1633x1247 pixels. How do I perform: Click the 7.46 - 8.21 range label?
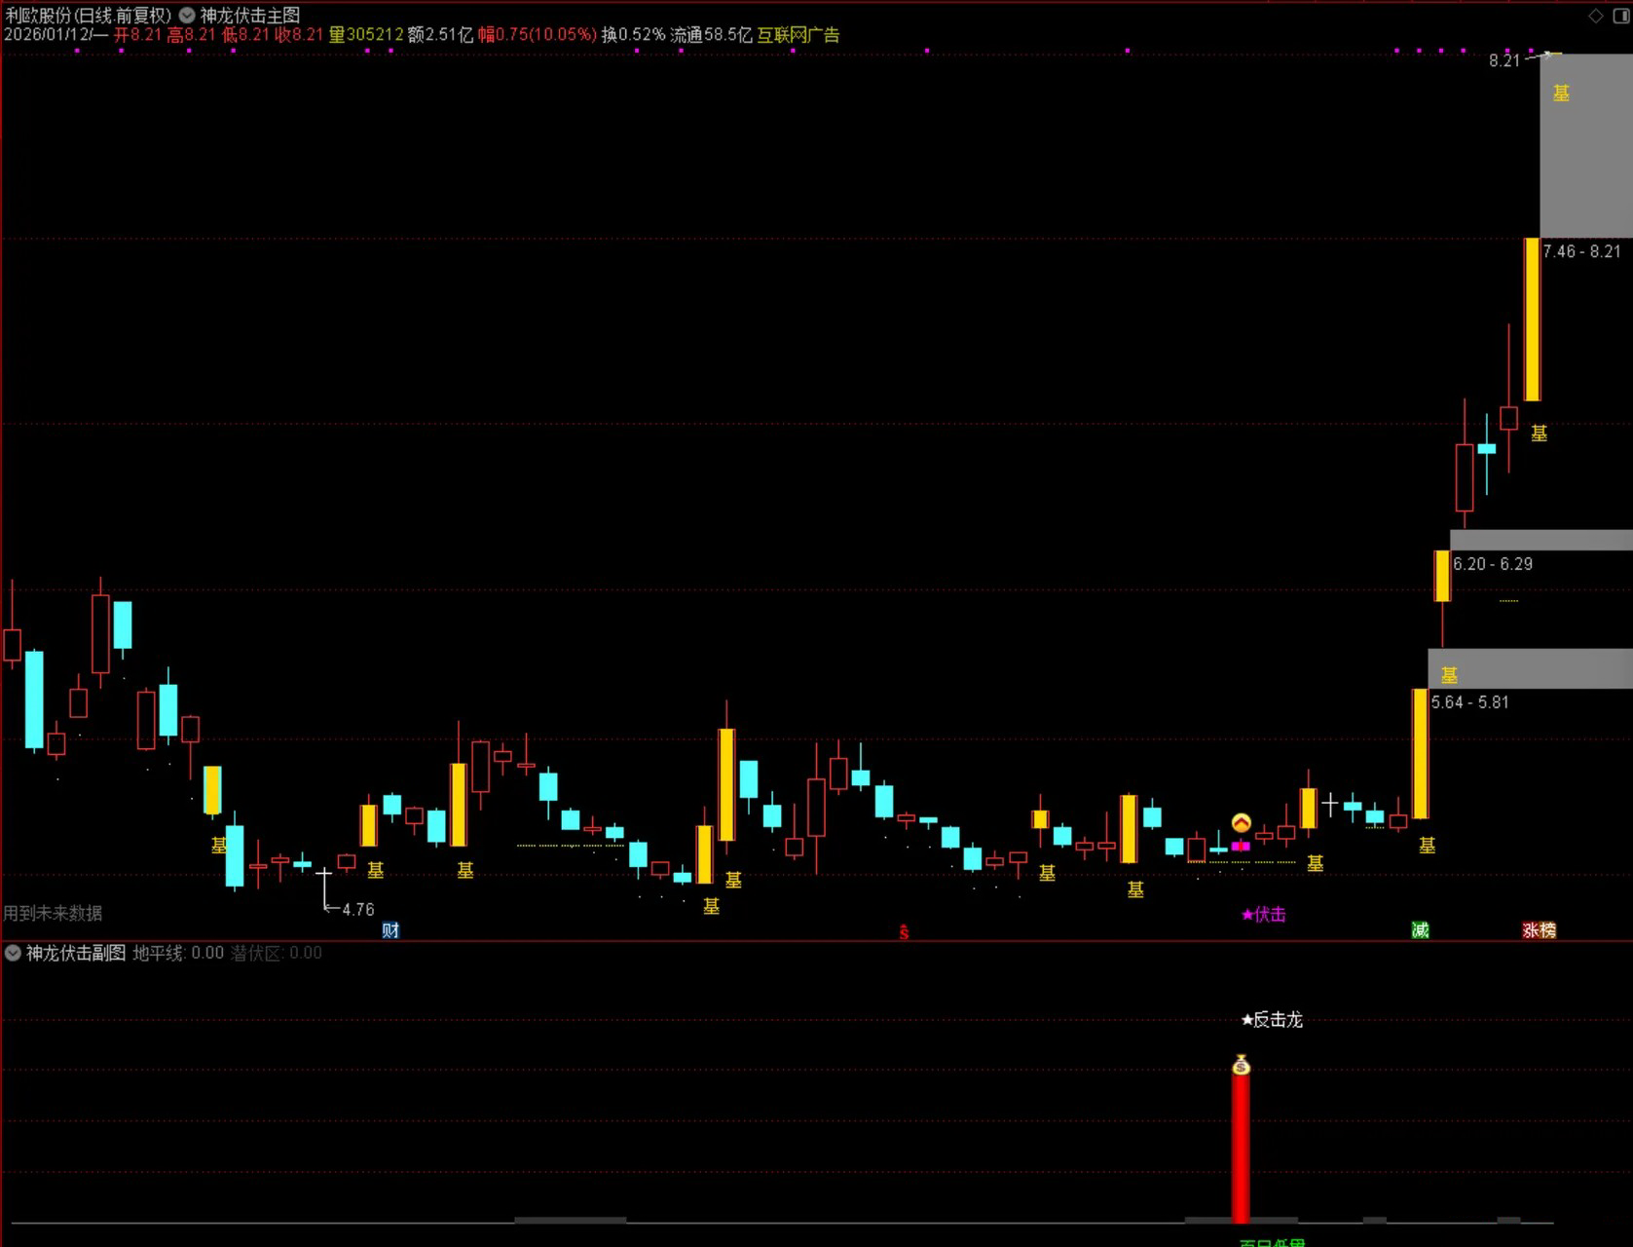1582,251
